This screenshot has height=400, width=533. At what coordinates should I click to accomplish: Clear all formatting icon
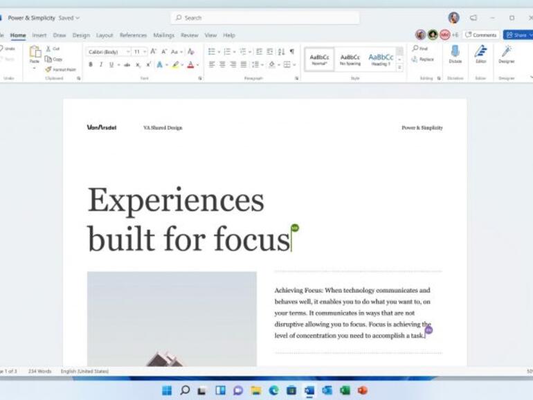click(x=191, y=52)
